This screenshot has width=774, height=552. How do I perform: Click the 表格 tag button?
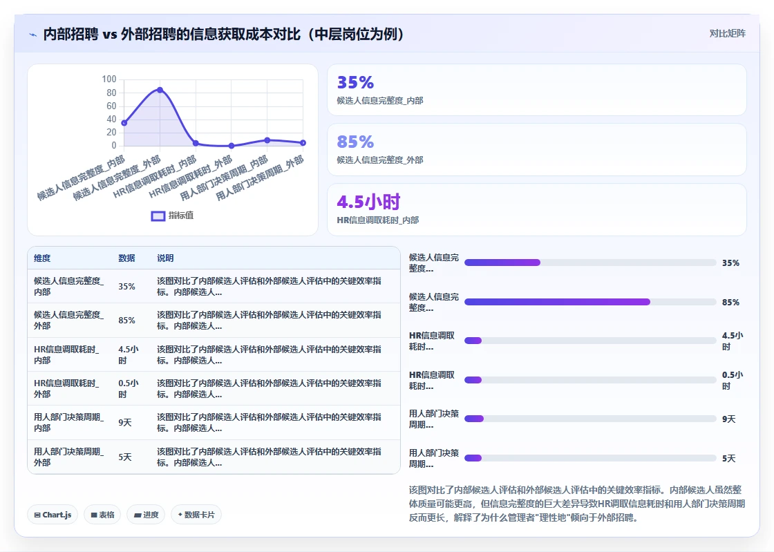(x=102, y=515)
